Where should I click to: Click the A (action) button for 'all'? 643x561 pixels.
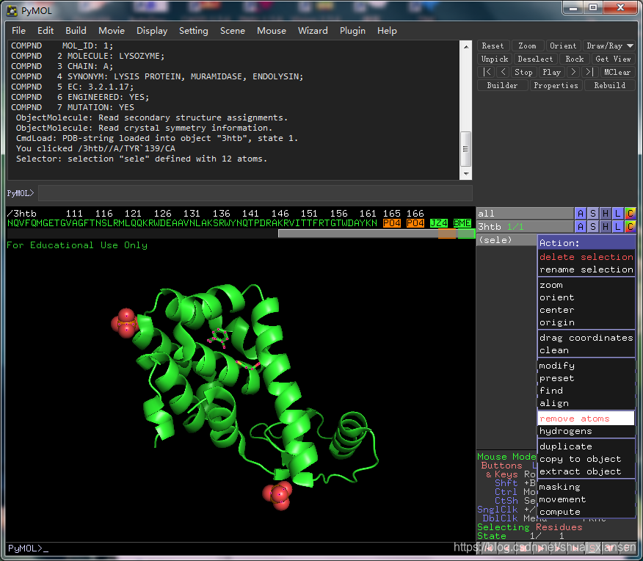(x=581, y=214)
